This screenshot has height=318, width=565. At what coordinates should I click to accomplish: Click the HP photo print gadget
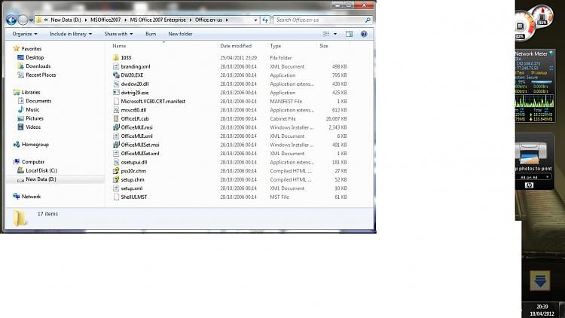[535, 161]
